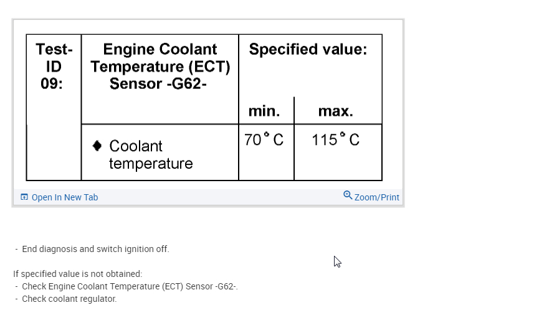Click the End diagnosis instruction line
The image size is (539, 323).
click(x=95, y=249)
